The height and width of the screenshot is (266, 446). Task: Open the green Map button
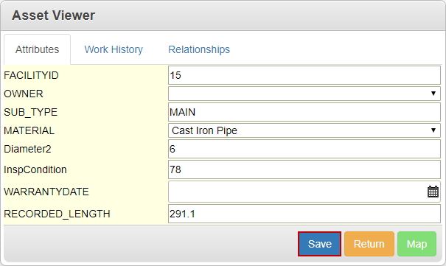click(x=417, y=244)
